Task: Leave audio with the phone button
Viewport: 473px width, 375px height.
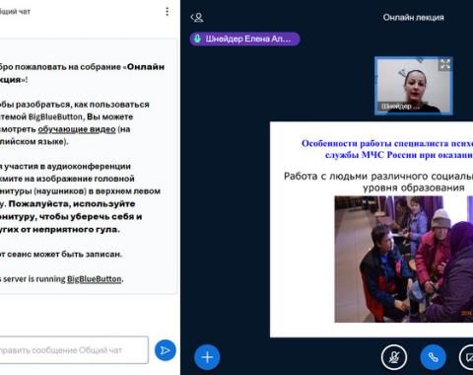Action: (x=434, y=357)
